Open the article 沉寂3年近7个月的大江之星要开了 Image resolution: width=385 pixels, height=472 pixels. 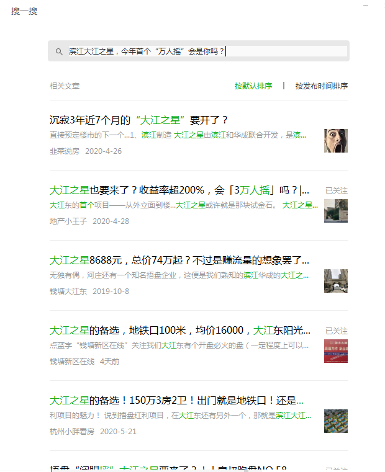click(138, 120)
